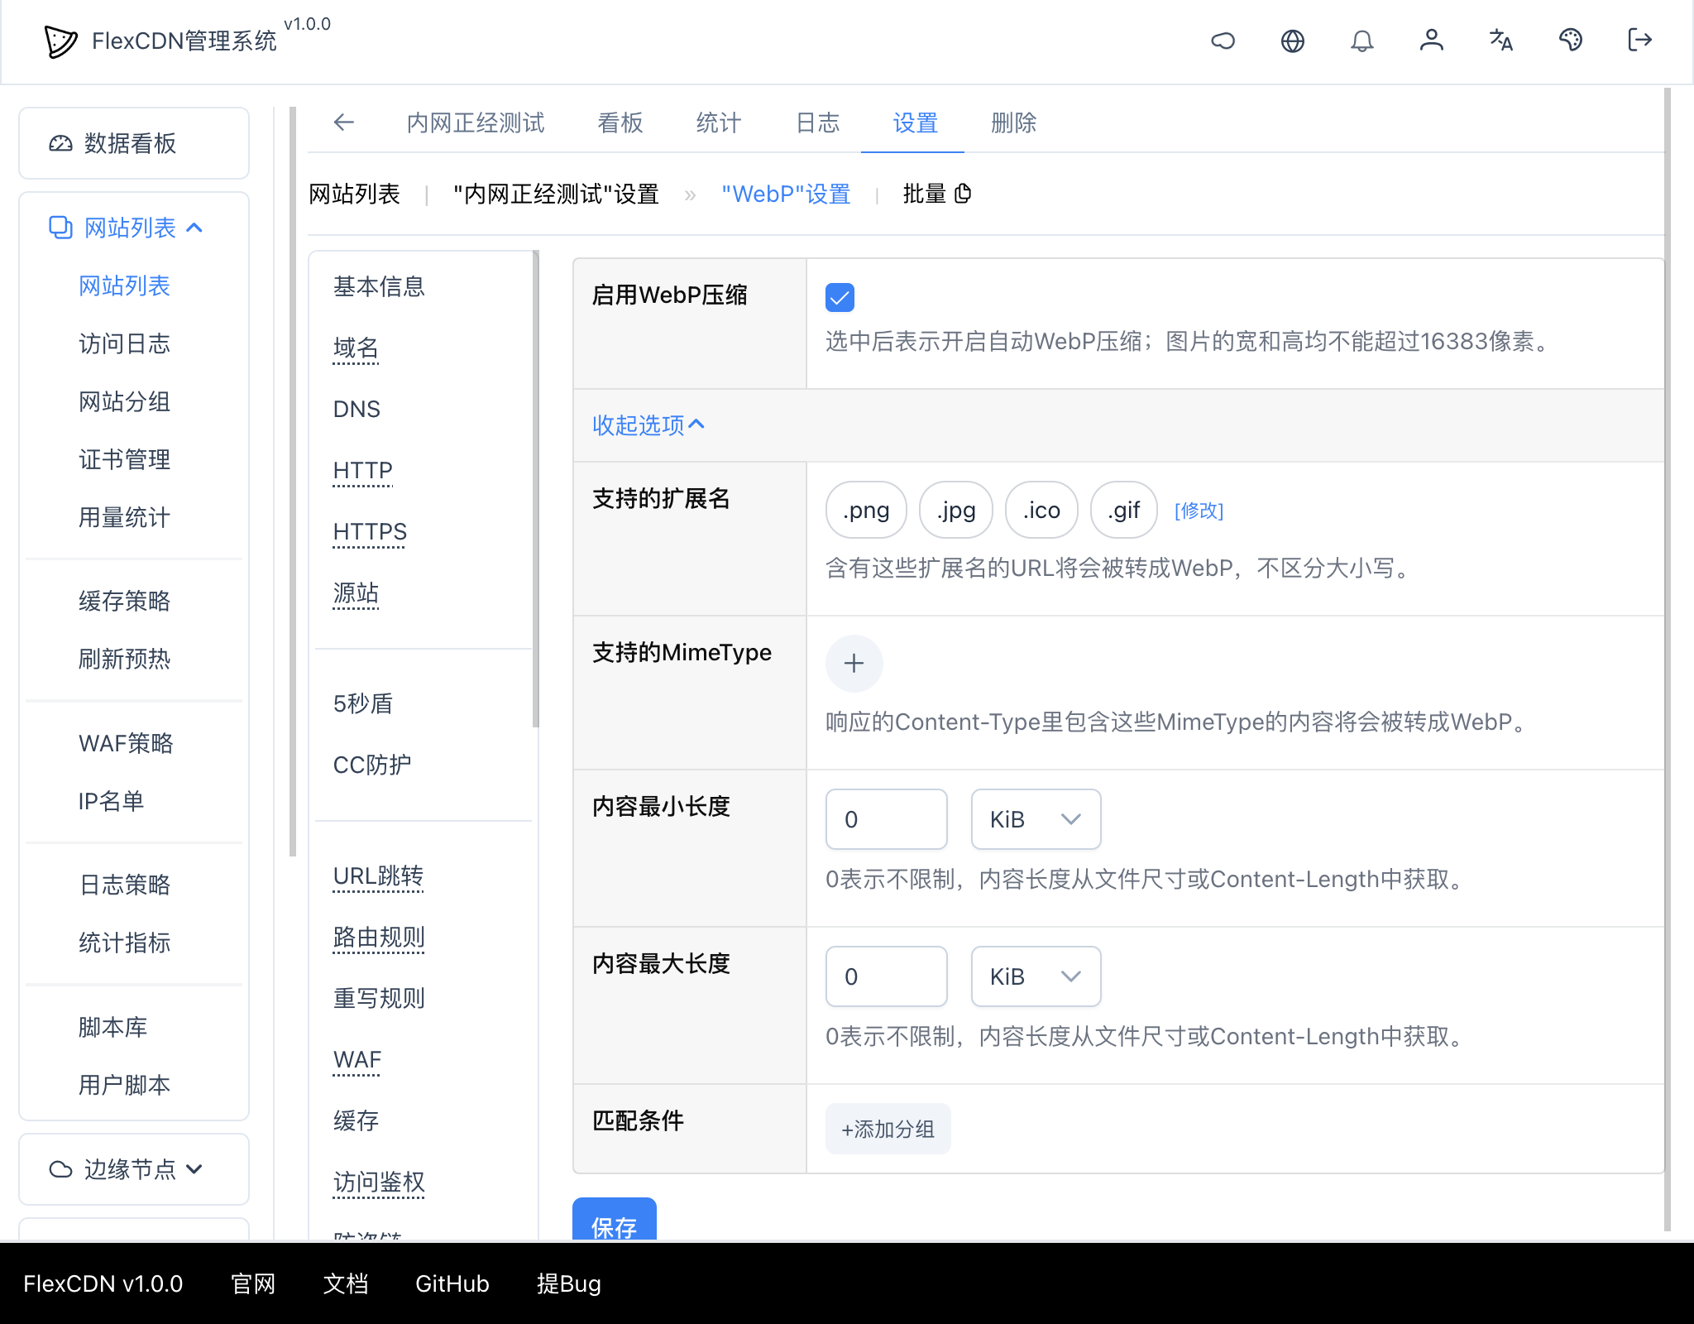Focus the 内容最小长度 number field
1694x1324 pixels.
pos(886,819)
